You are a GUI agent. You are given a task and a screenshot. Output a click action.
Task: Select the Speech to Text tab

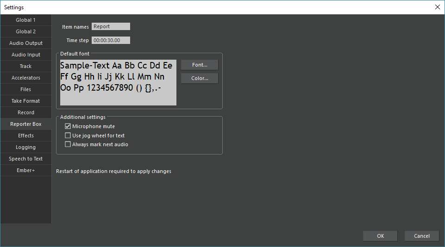point(25,159)
